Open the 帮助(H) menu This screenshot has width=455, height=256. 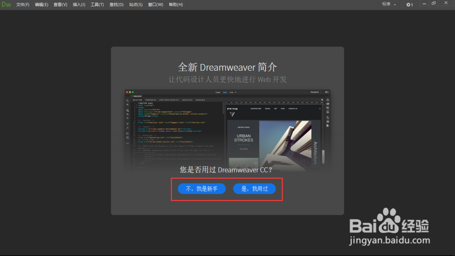tap(176, 5)
